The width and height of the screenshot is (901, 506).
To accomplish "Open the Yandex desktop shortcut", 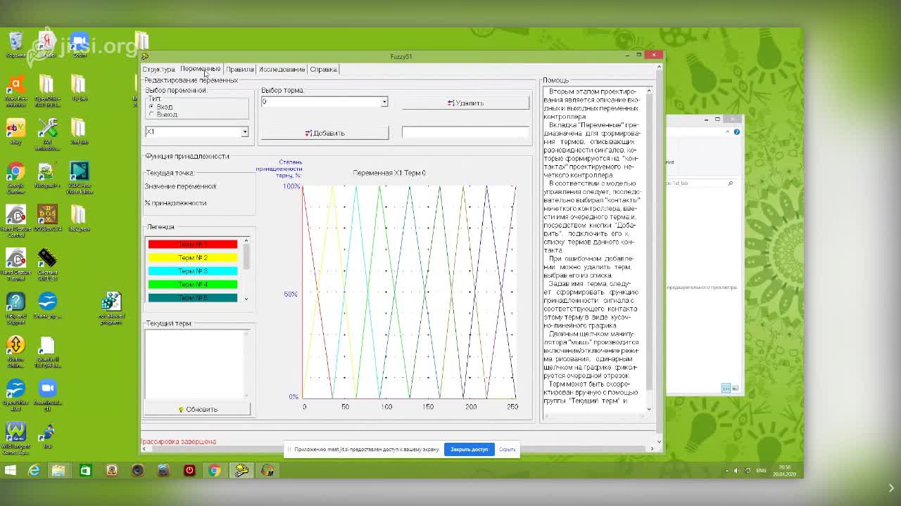I will [47, 45].
